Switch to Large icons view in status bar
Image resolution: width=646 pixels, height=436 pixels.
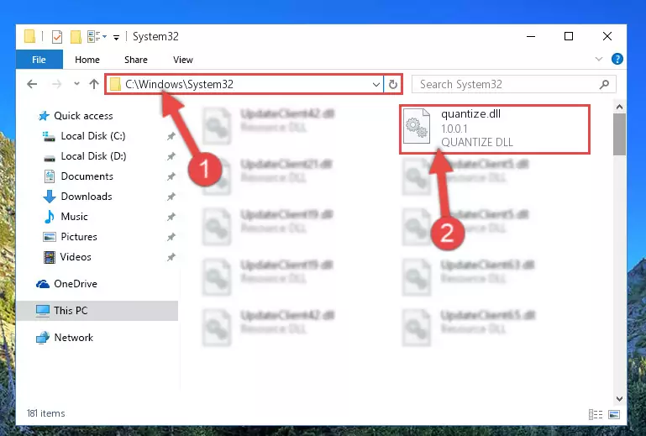click(x=614, y=414)
